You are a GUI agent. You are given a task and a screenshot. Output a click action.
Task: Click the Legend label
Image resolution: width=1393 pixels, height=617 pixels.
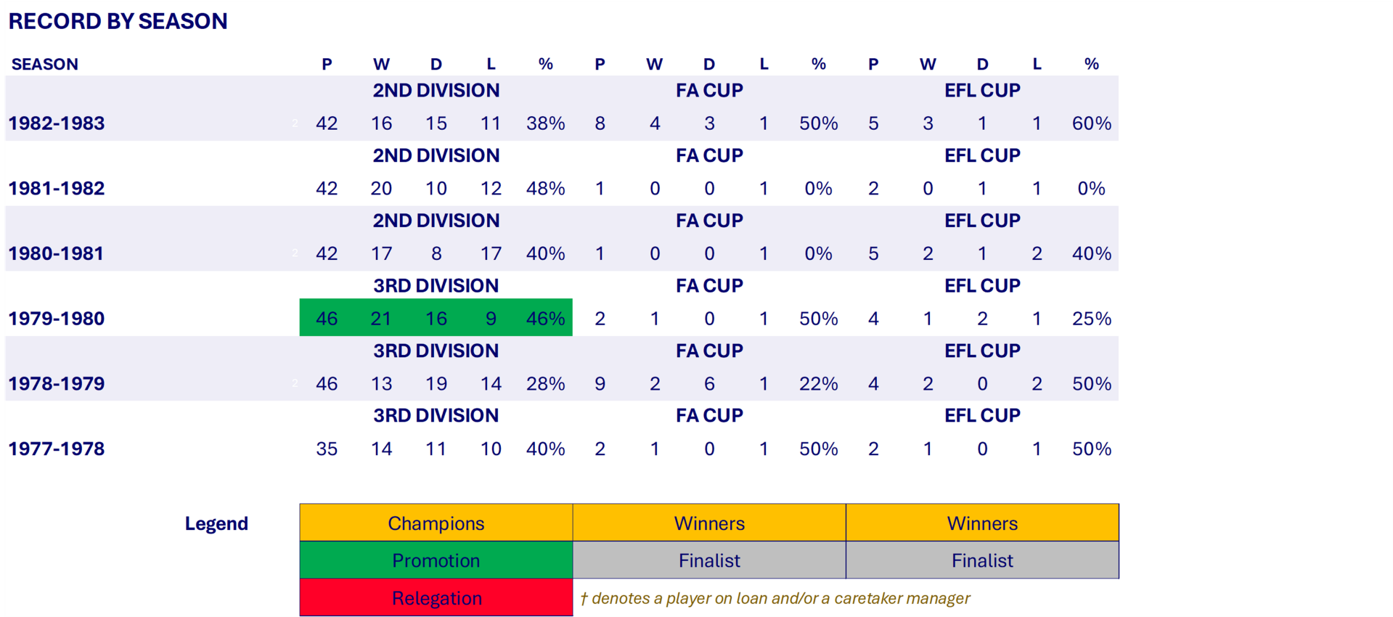click(216, 523)
